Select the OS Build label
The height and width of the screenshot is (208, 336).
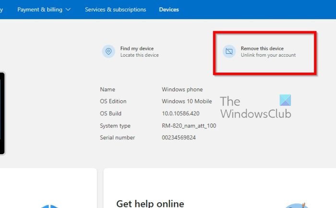[110, 113]
